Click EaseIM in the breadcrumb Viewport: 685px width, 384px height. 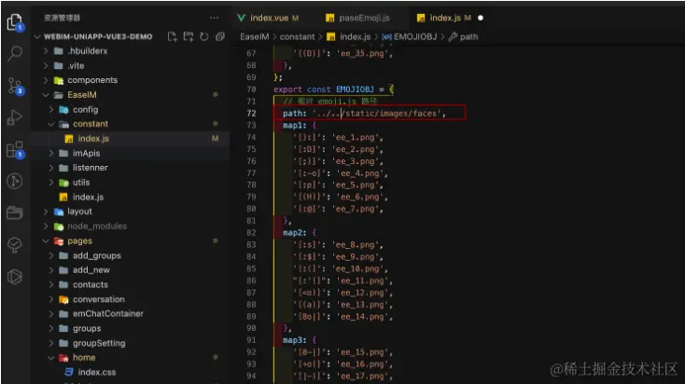tap(254, 36)
